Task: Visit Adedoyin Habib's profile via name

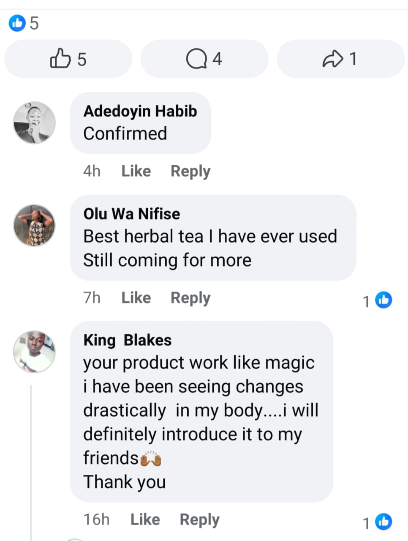Action: point(140,111)
